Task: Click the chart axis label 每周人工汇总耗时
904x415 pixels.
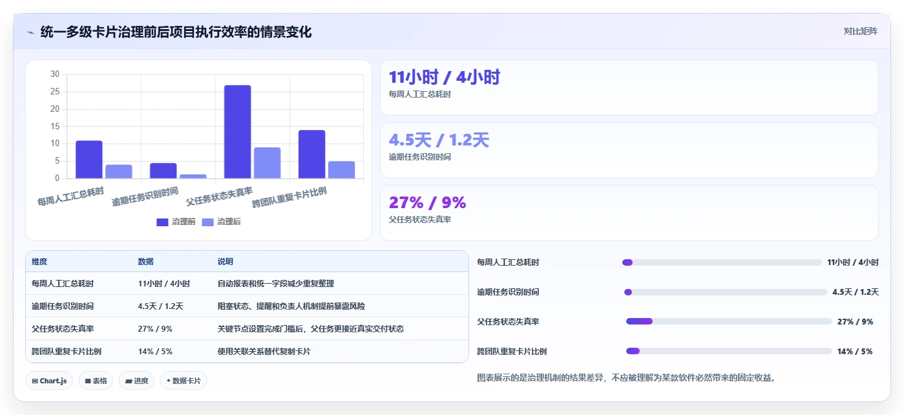Action: coord(70,196)
